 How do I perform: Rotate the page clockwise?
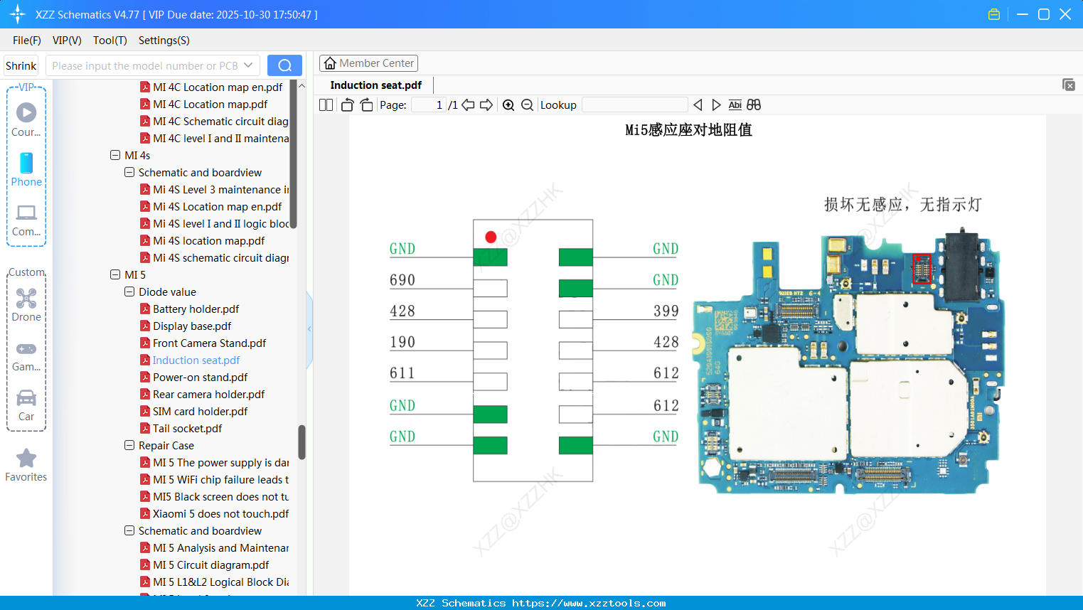click(367, 105)
